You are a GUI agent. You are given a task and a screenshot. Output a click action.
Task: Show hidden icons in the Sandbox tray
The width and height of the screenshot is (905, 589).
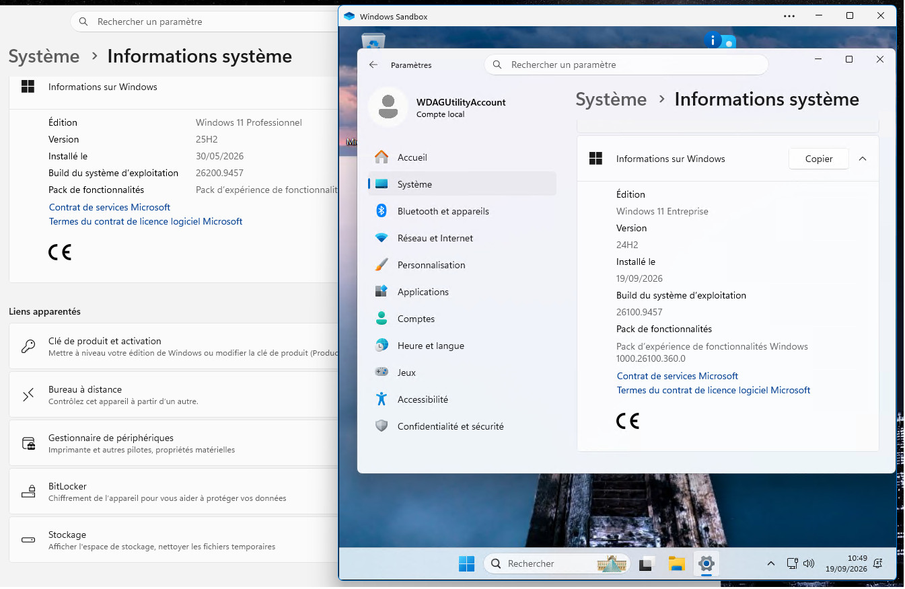coord(771,563)
